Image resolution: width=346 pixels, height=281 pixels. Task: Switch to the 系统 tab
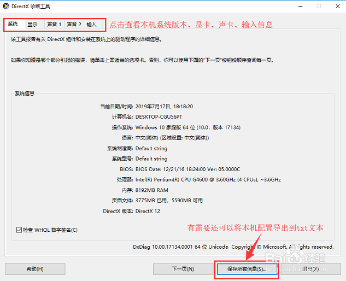pyautogui.click(x=13, y=24)
